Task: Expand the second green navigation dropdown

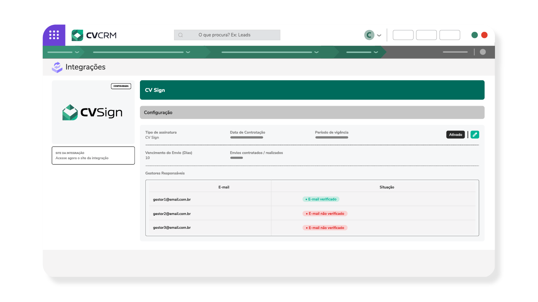Action: [x=188, y=52]
